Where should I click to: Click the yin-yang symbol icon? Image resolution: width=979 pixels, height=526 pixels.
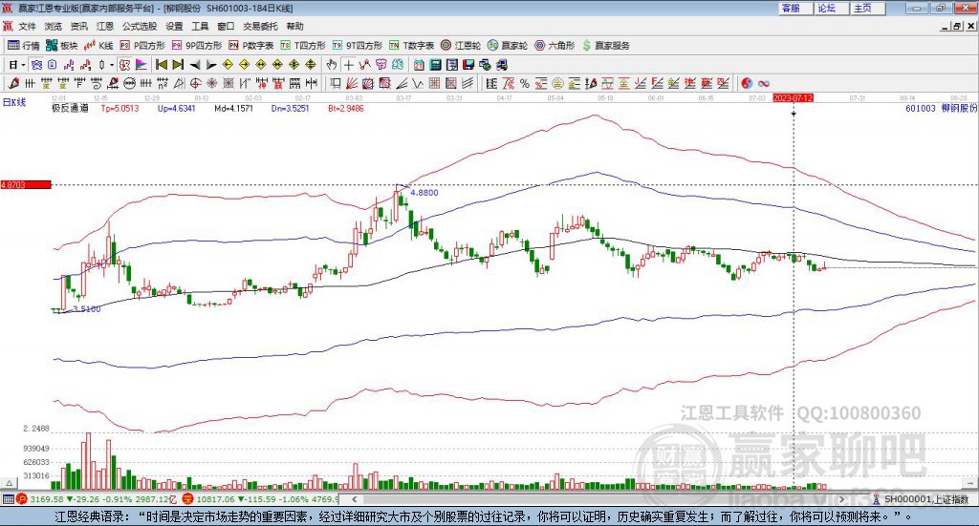[747, 83]
